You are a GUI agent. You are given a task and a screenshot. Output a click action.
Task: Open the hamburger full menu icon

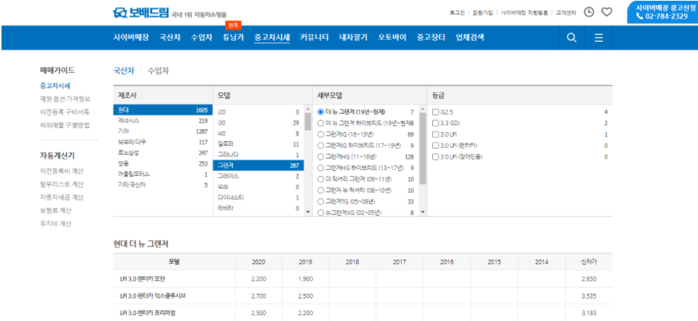[x=599, y=38]
